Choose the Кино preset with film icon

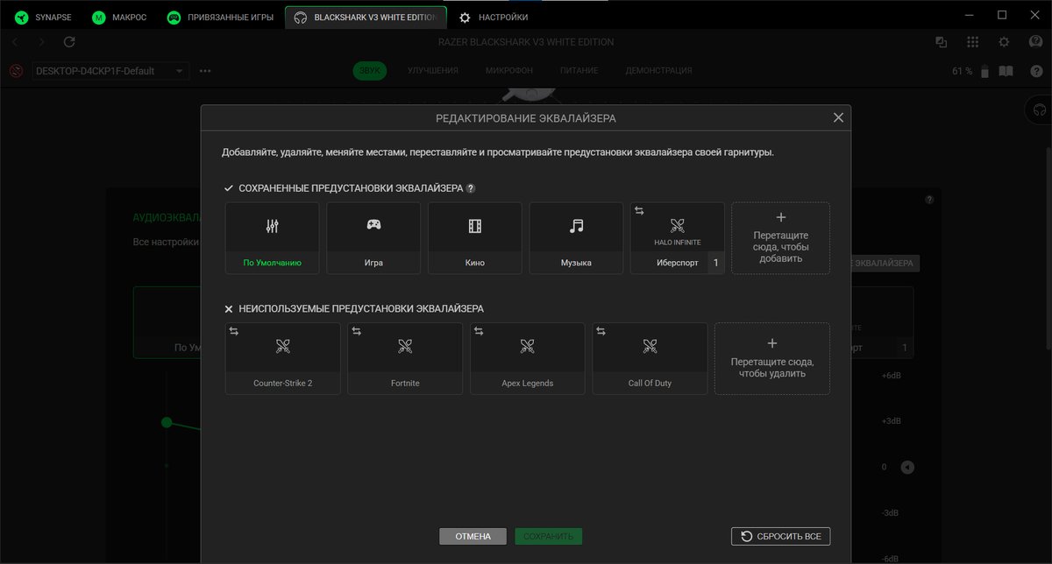point(475,238)
